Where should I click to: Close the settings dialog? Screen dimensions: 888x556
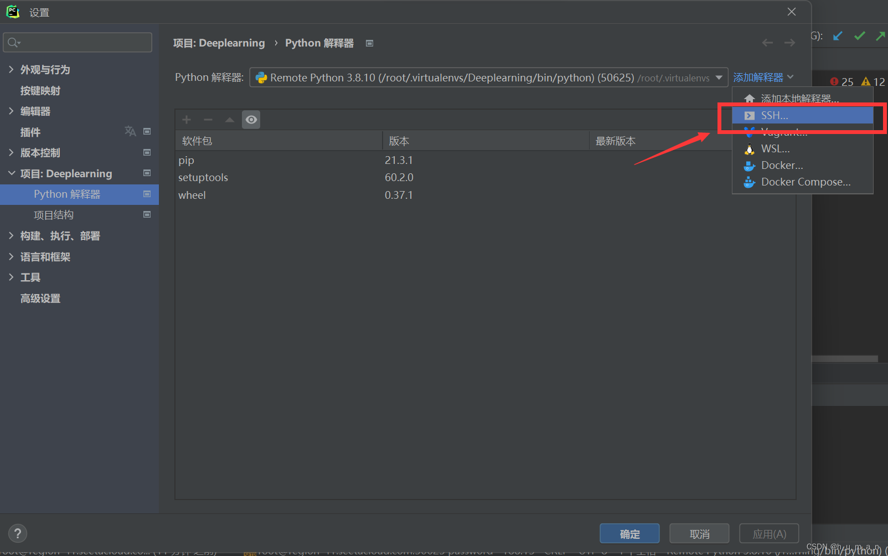click(792, 12)
